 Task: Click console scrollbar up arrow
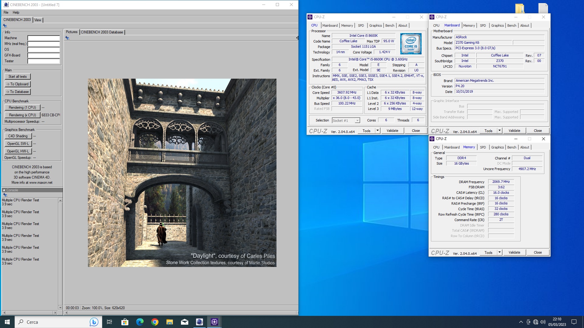pos(60,200)
